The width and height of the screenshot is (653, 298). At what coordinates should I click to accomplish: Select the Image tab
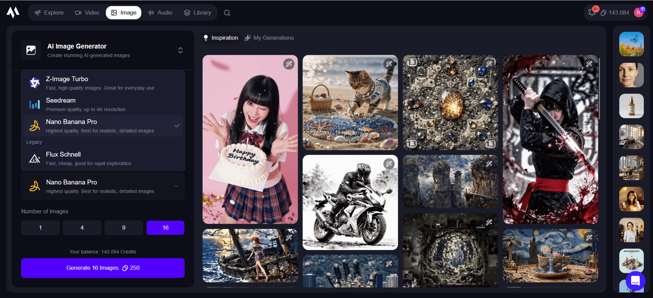124,13
